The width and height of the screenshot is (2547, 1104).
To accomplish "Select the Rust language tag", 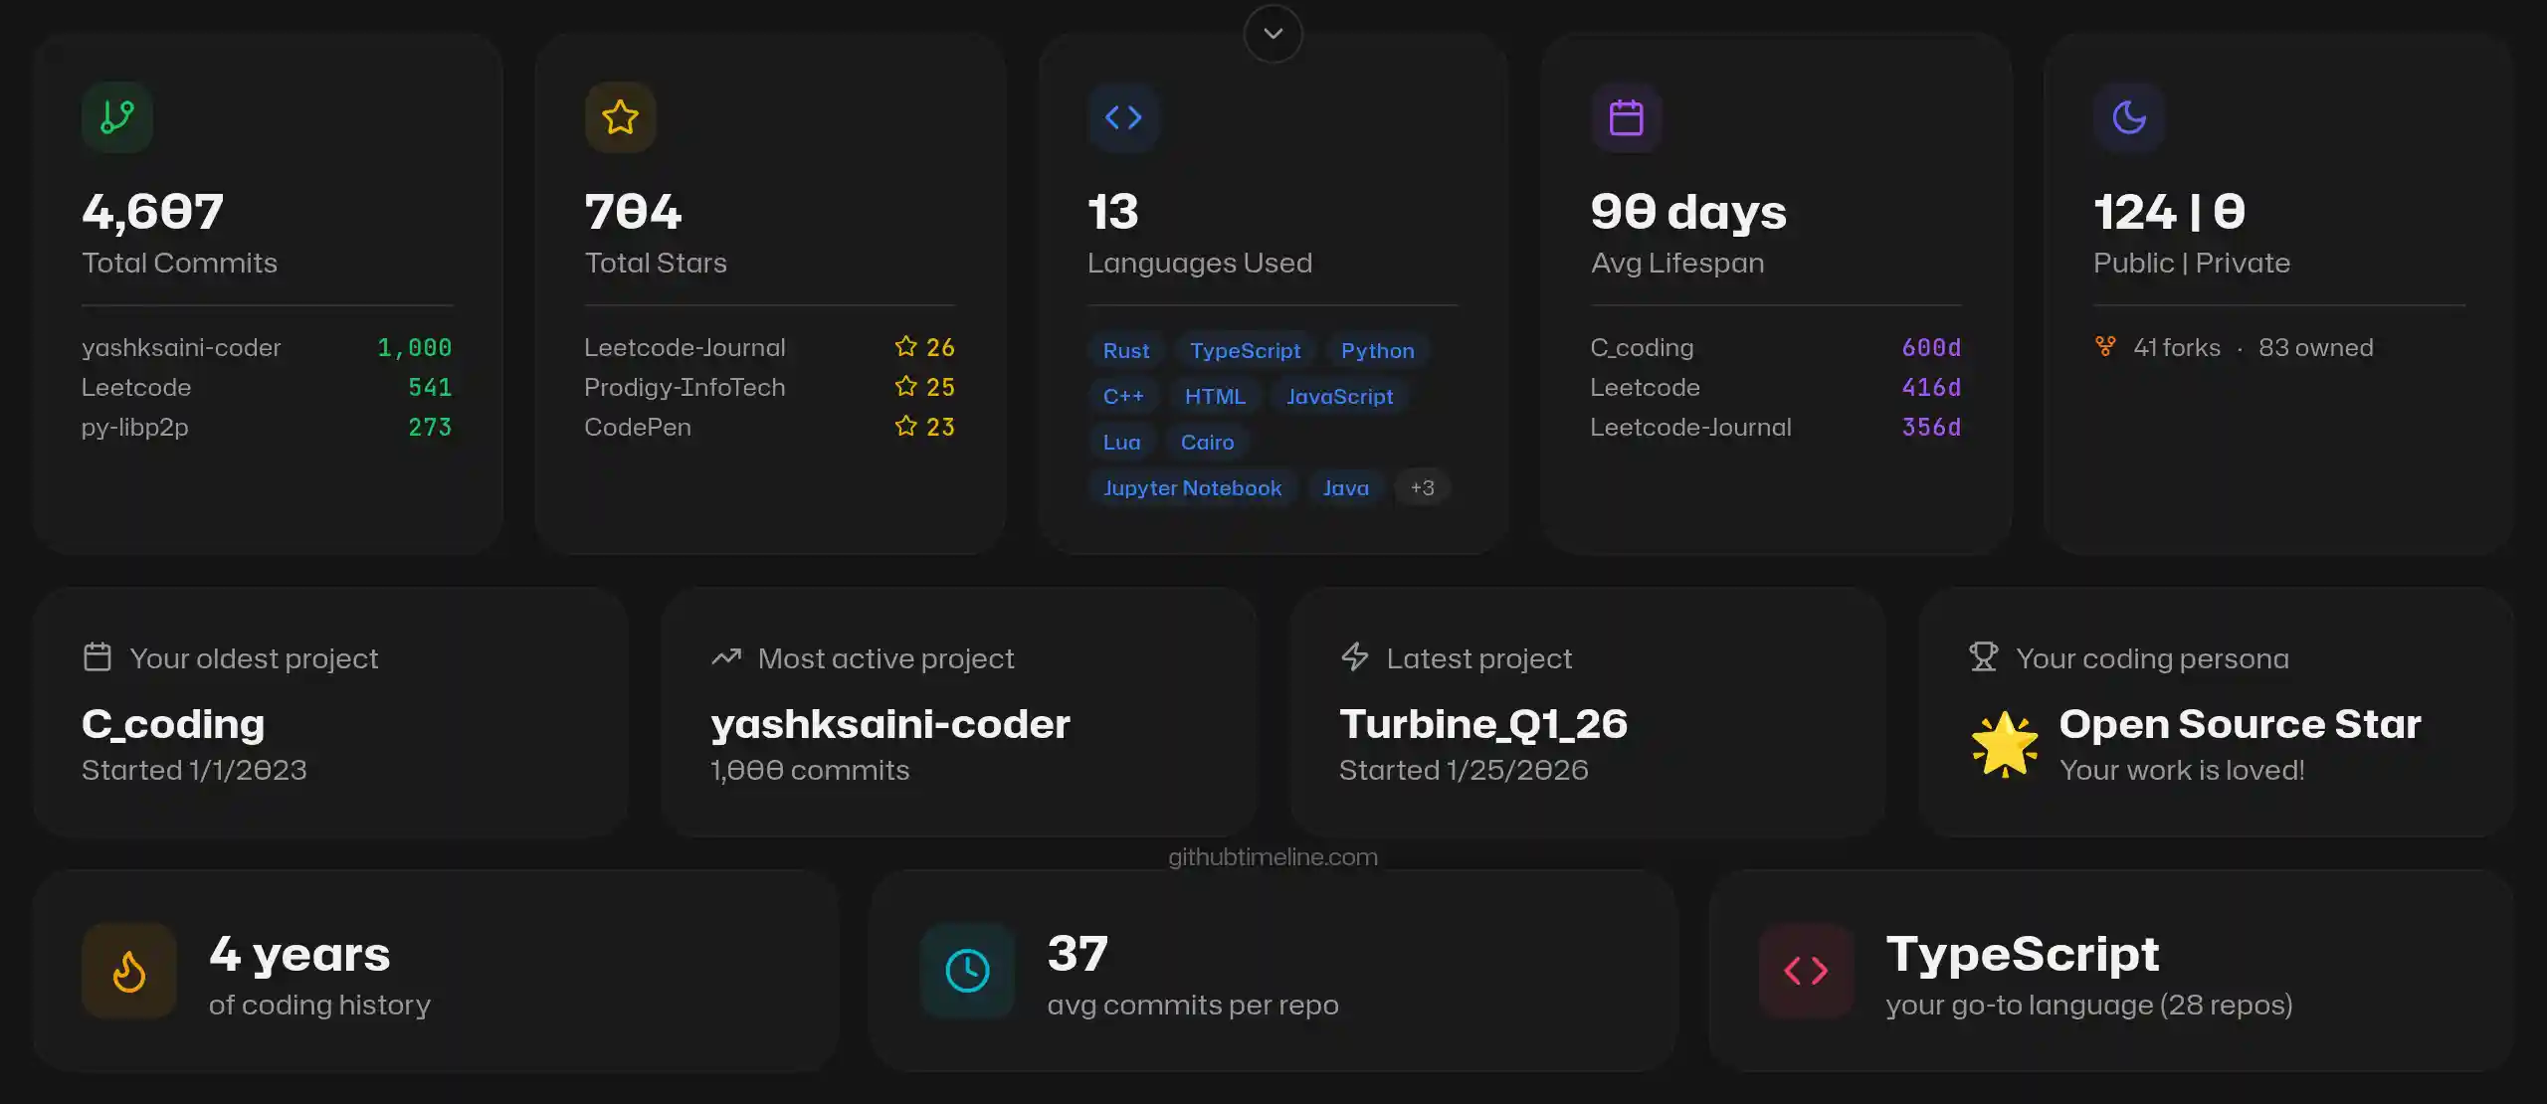I will tap(1125, 350).
